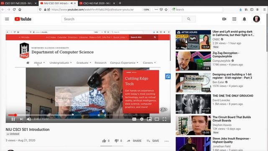This screenshot has height=151, width=268.
Task: Open a new browser tab
Action: click(x=120, y=3)
